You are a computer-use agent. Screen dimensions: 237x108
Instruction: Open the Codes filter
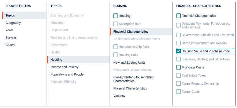[10, 45]
